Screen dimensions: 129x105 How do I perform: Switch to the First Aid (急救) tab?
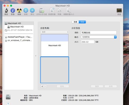pyautogui.click(x=75, y=22)
